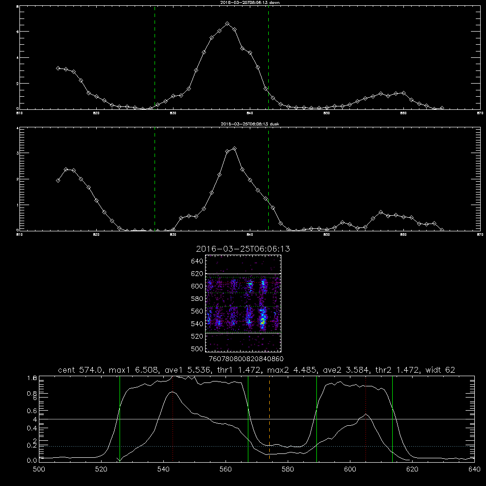
Task: Click the dusk plot title '2016-03-25T06:06:13 dusk'
Action: (250, 124)
